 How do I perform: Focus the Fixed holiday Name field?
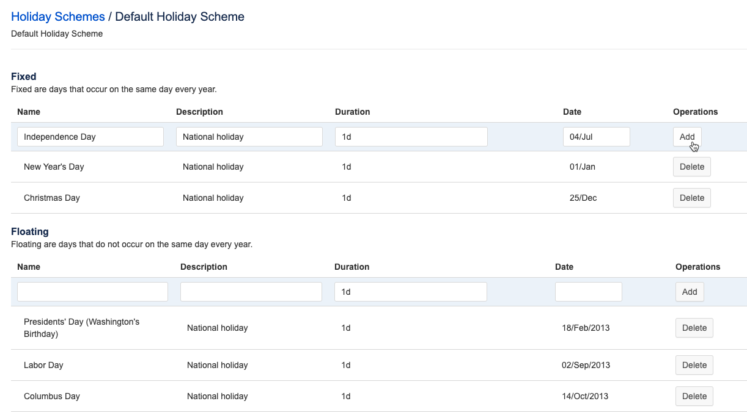click(x=90, y=137)
